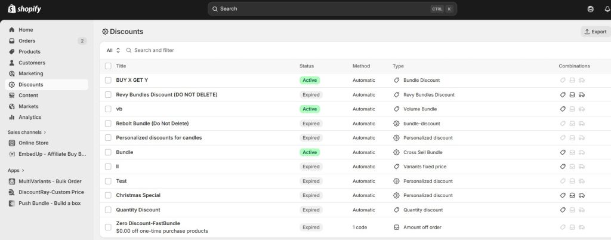Click the Active status badge for vb
Viewport: 611px width, 240px height.
(x=310, y=109)
